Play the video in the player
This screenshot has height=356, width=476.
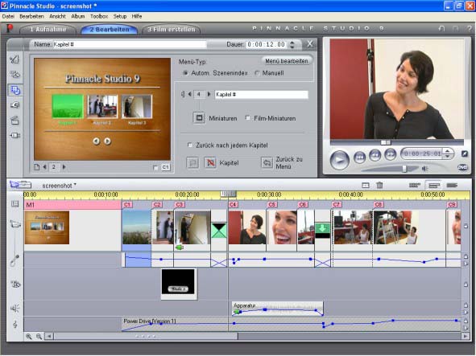[339, 159]
